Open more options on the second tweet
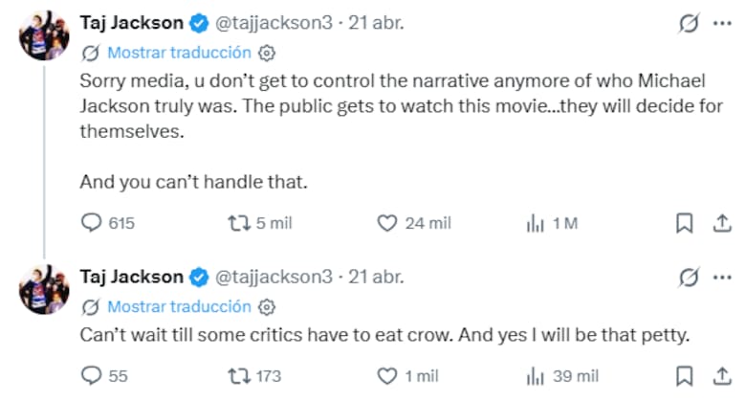The width and height of the screenshot is (746, 402). tap(723, 278)
